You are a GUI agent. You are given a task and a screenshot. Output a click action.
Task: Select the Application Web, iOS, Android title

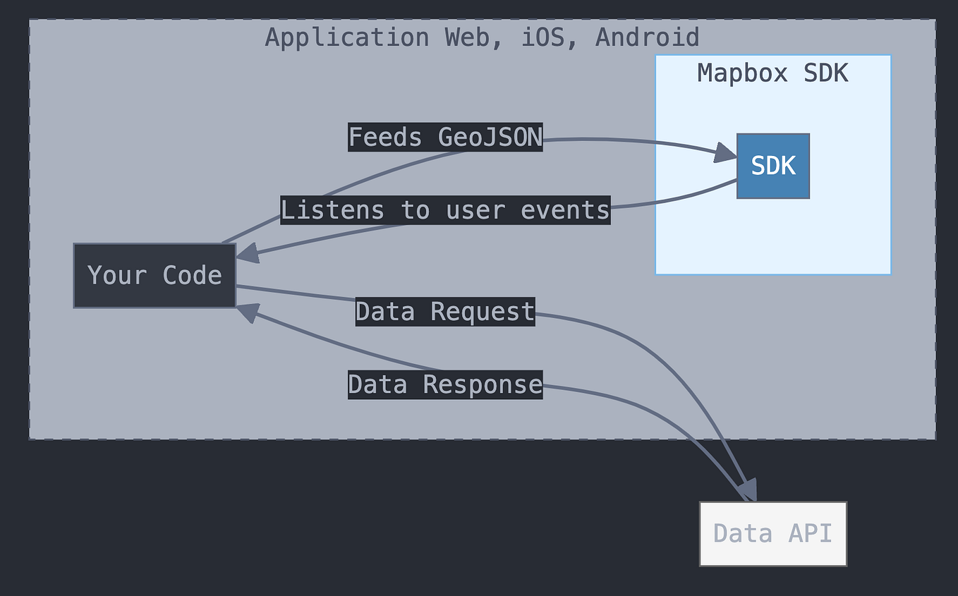click(x=482, y=37)
